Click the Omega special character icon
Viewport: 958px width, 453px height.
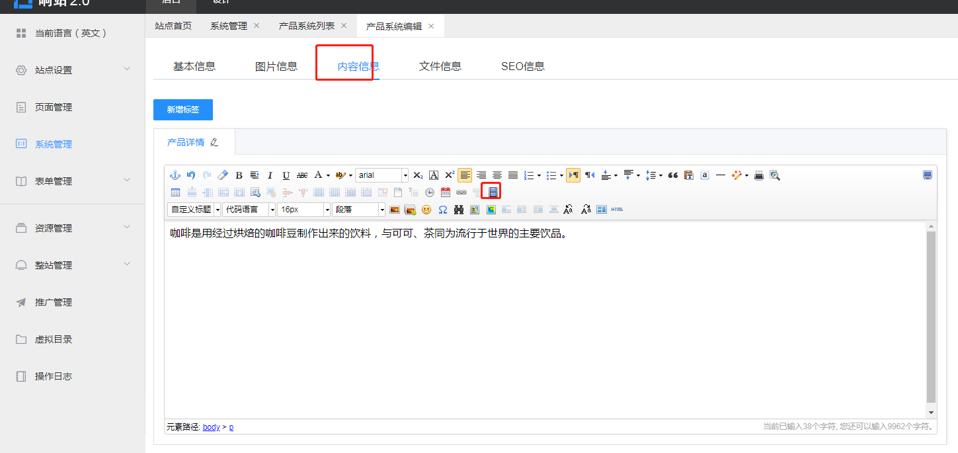coord(442,210)
